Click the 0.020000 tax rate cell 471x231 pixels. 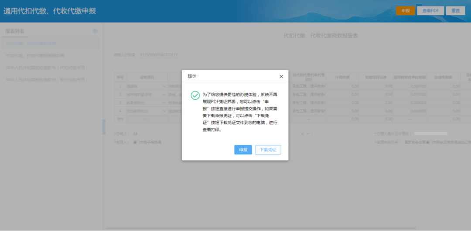coord(410,111)
